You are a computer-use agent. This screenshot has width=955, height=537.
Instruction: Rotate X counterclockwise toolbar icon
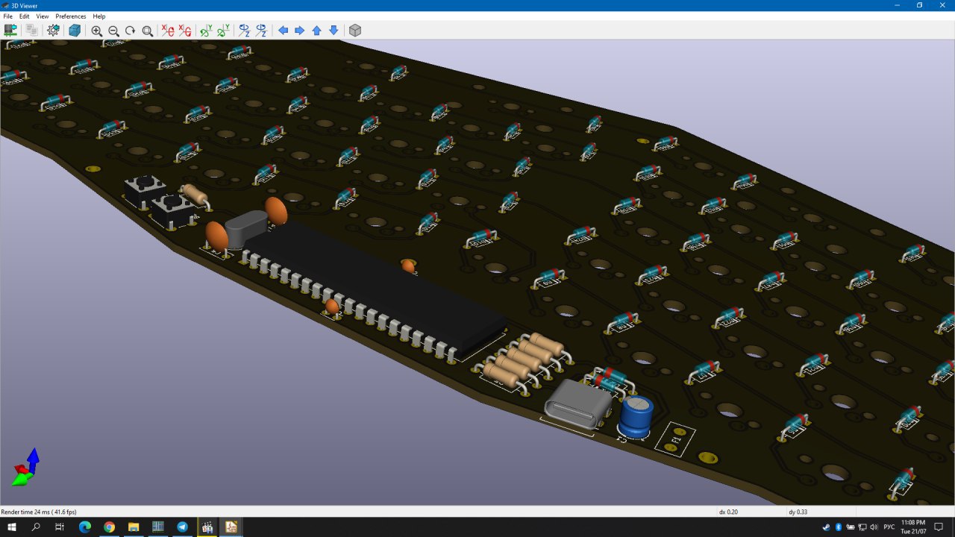[x=185, y=31]
